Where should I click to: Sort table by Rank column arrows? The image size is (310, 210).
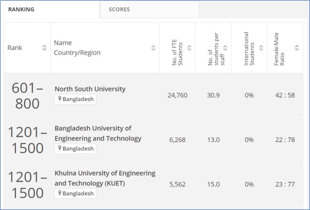pyautogui.click(x=44, y=48)
